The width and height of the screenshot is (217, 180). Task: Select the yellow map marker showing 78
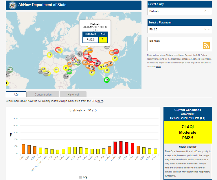[49, 55]
